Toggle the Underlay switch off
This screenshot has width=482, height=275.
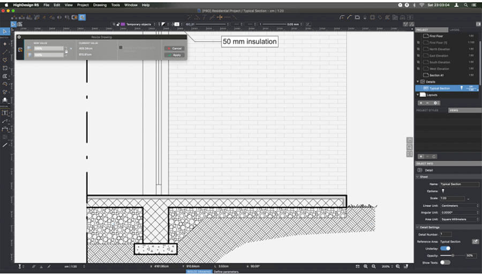445,248
